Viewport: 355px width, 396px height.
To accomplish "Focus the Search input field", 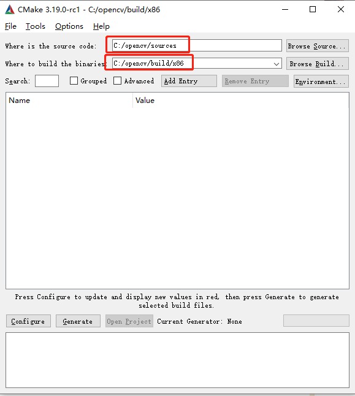I will (47, 81).
